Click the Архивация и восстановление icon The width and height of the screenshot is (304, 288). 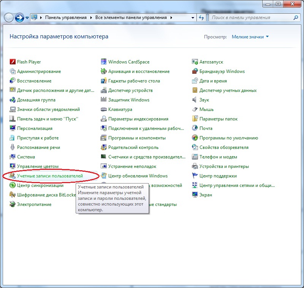coord(104,71)
